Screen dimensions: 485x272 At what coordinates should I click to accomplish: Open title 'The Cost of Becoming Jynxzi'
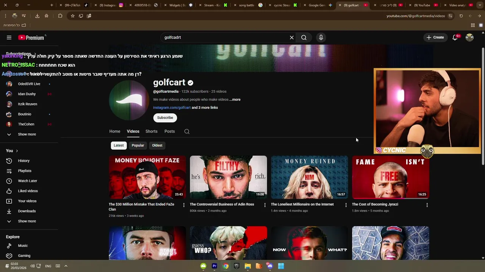[x=375, y=204]
